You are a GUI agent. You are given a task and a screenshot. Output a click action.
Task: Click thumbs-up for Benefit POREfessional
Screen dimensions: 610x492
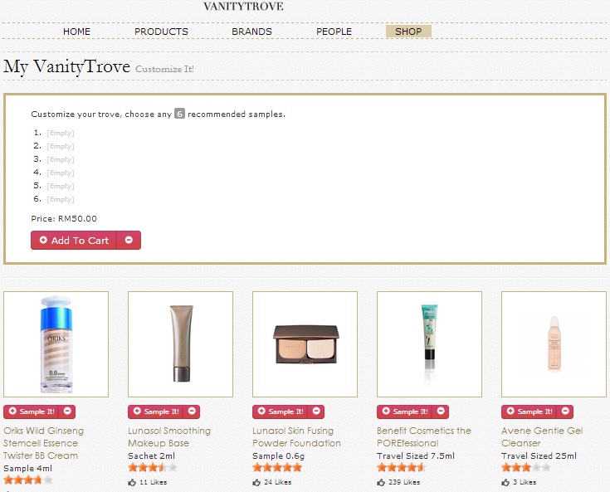(x=381, y=482)
